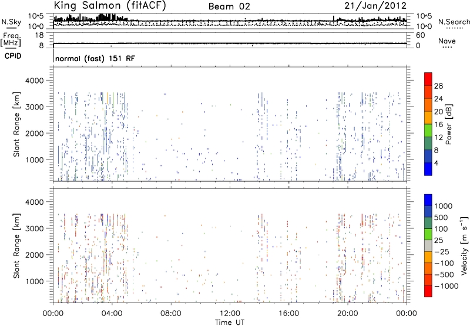470x326 pixels.
Task: Click the date '21/Jan/2012'
Action: point(375,6)
